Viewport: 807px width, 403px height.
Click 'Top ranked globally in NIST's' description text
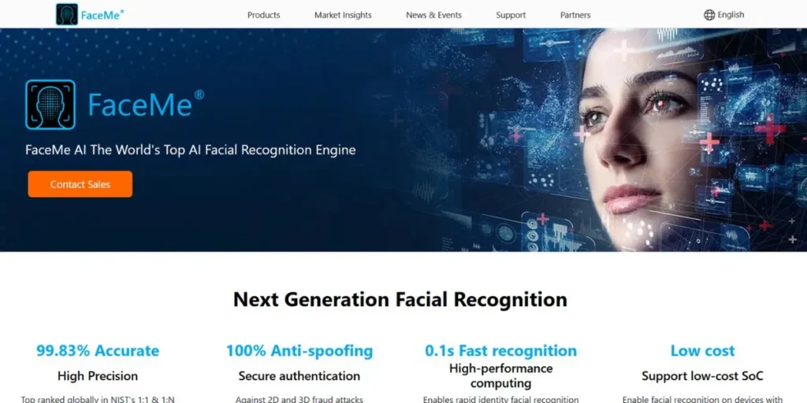[98, 399]
